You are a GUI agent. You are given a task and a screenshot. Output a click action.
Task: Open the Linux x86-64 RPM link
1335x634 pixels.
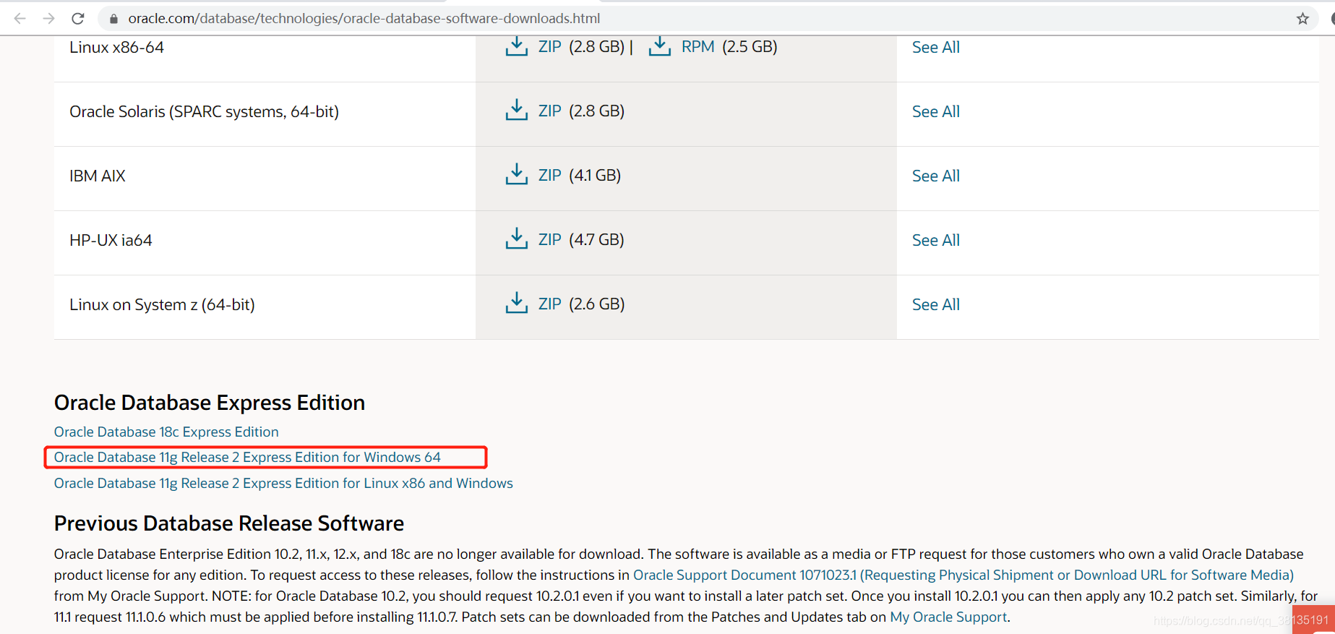tap(697, 47)
